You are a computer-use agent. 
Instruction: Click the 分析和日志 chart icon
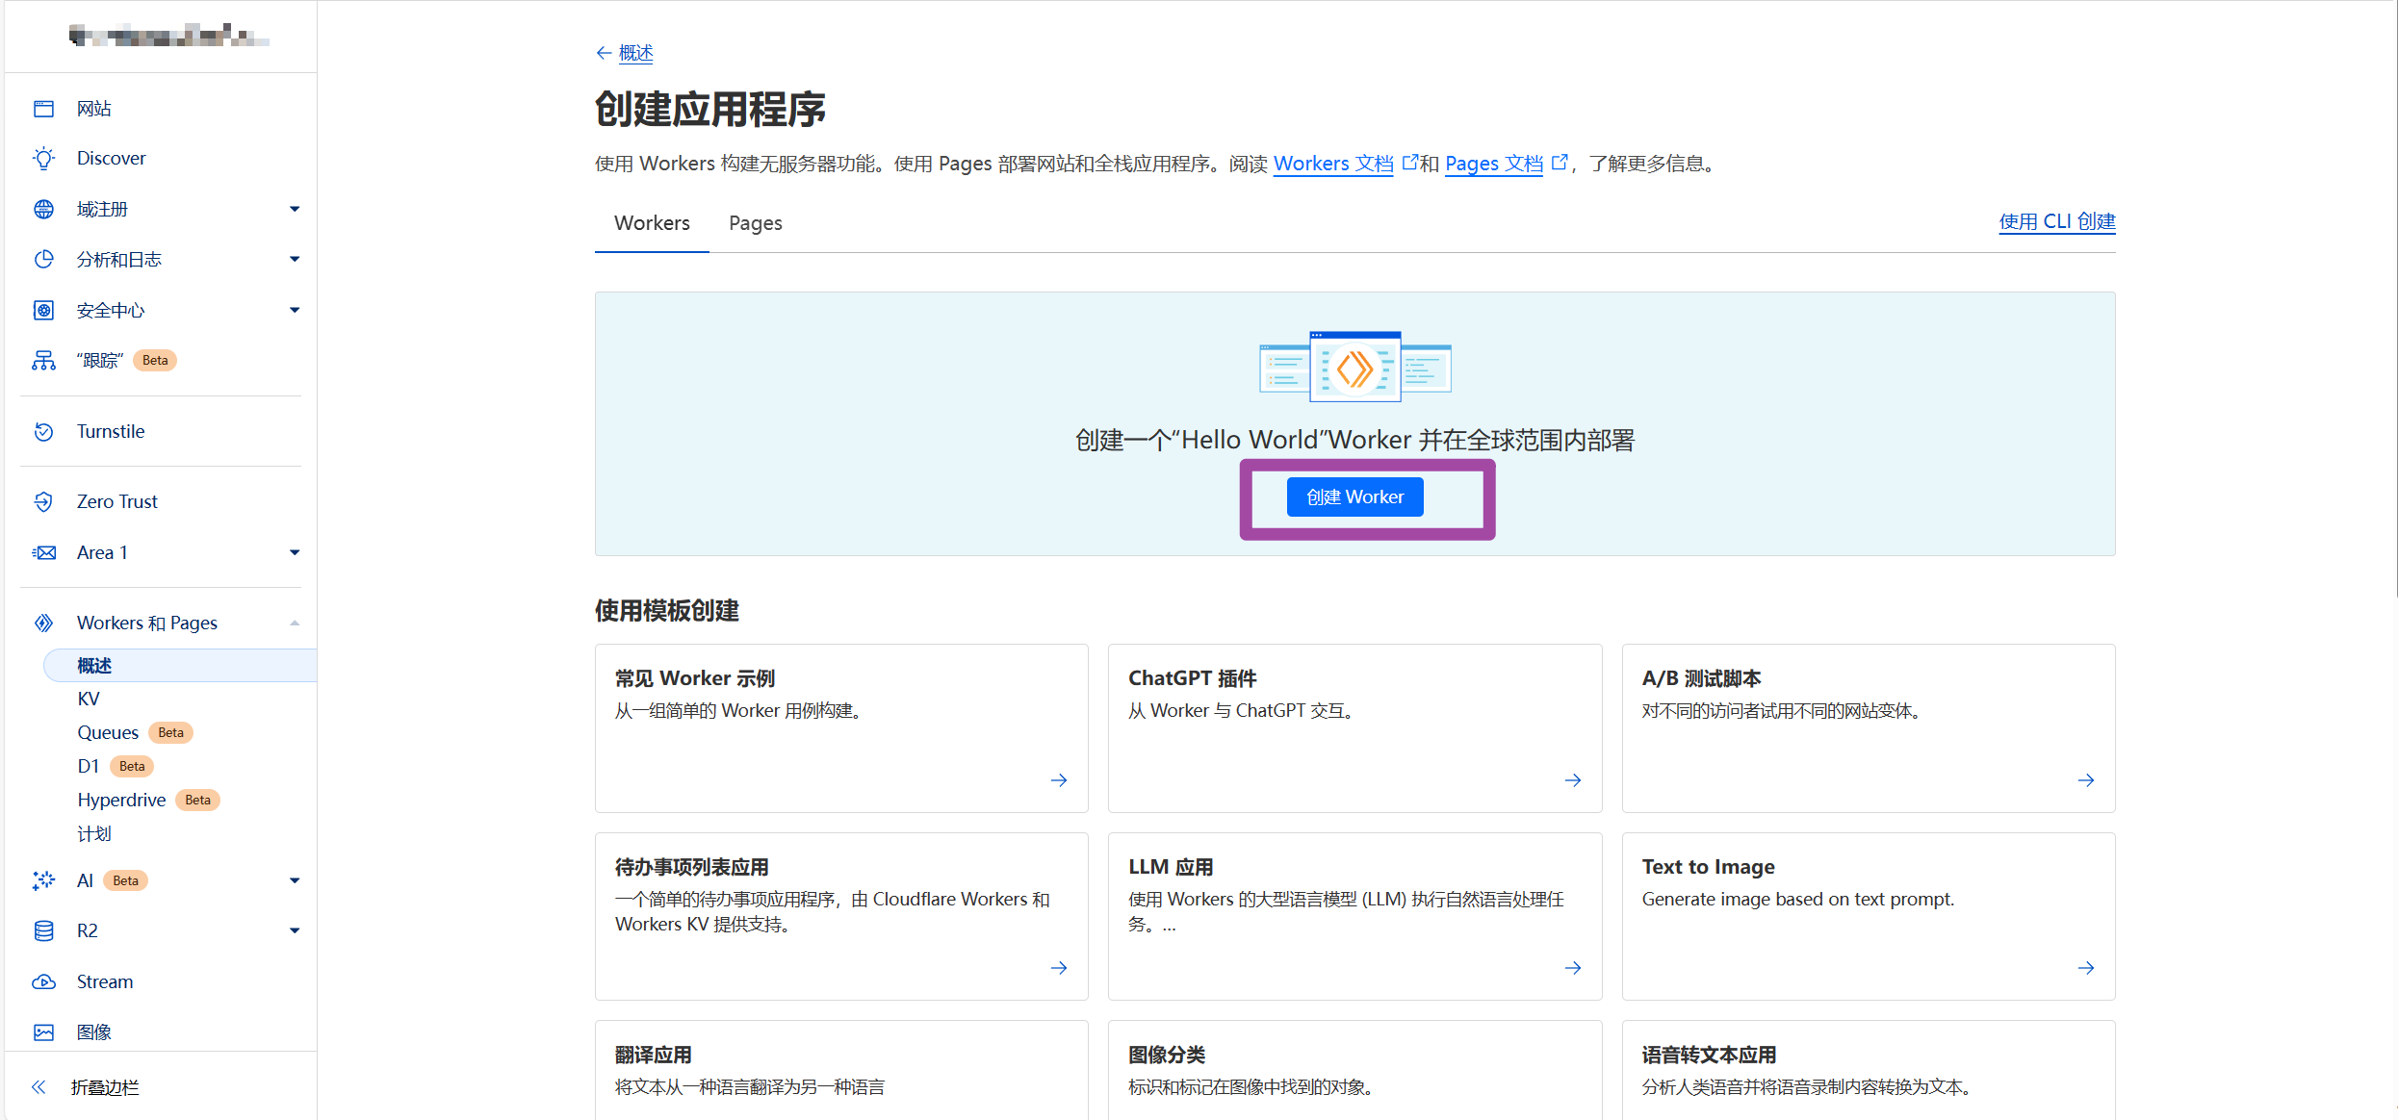[43, 259]
